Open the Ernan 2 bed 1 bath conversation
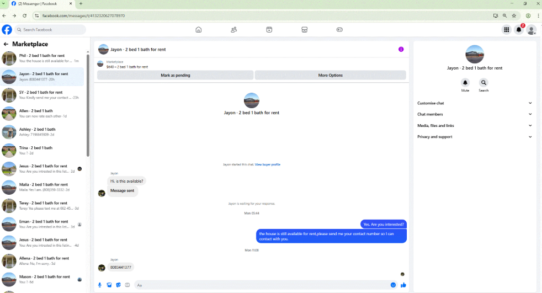The image size is (542, 293). (x=42, y=224)
